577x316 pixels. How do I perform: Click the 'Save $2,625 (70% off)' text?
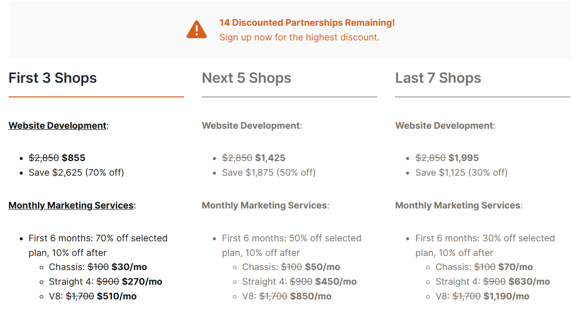76,173
